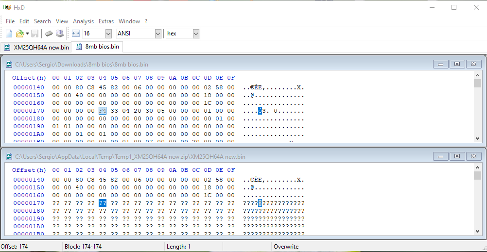This screenshot has height=252, width=487.
Task: Click the XM25QH64A new.bin file path title
Action: point(130,157)
